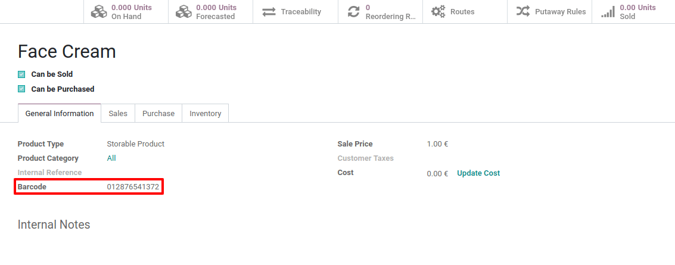Open Routes gears icon
Image resolution: width=675 pixels, height=265 pixels.
pos(438,12)
